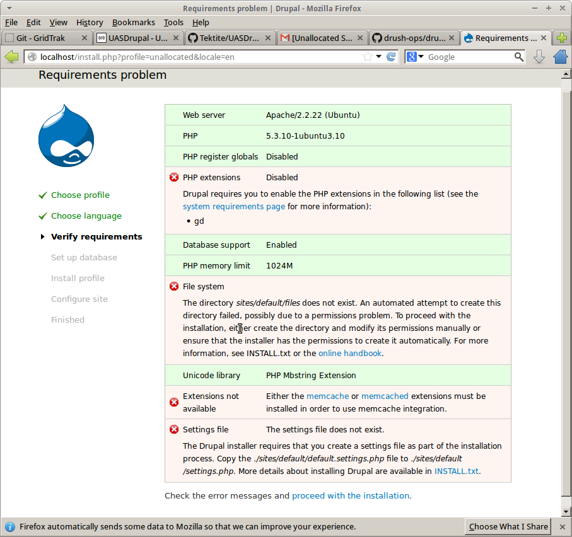Screen dimensions: 572x537
Task: Open the 'system requirements page' link
Action: 234,207
